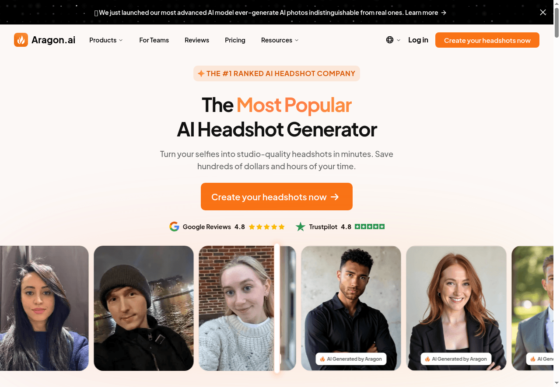The width and height of the screenshot is (560, 387).
Task: Click the Trustpilot green star logo
Action: [x=300, y=227]
